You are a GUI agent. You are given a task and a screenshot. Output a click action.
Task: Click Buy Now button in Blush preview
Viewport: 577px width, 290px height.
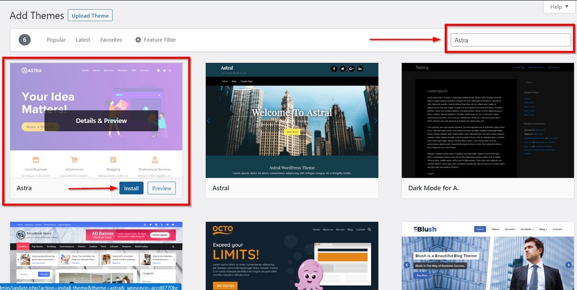421,275
